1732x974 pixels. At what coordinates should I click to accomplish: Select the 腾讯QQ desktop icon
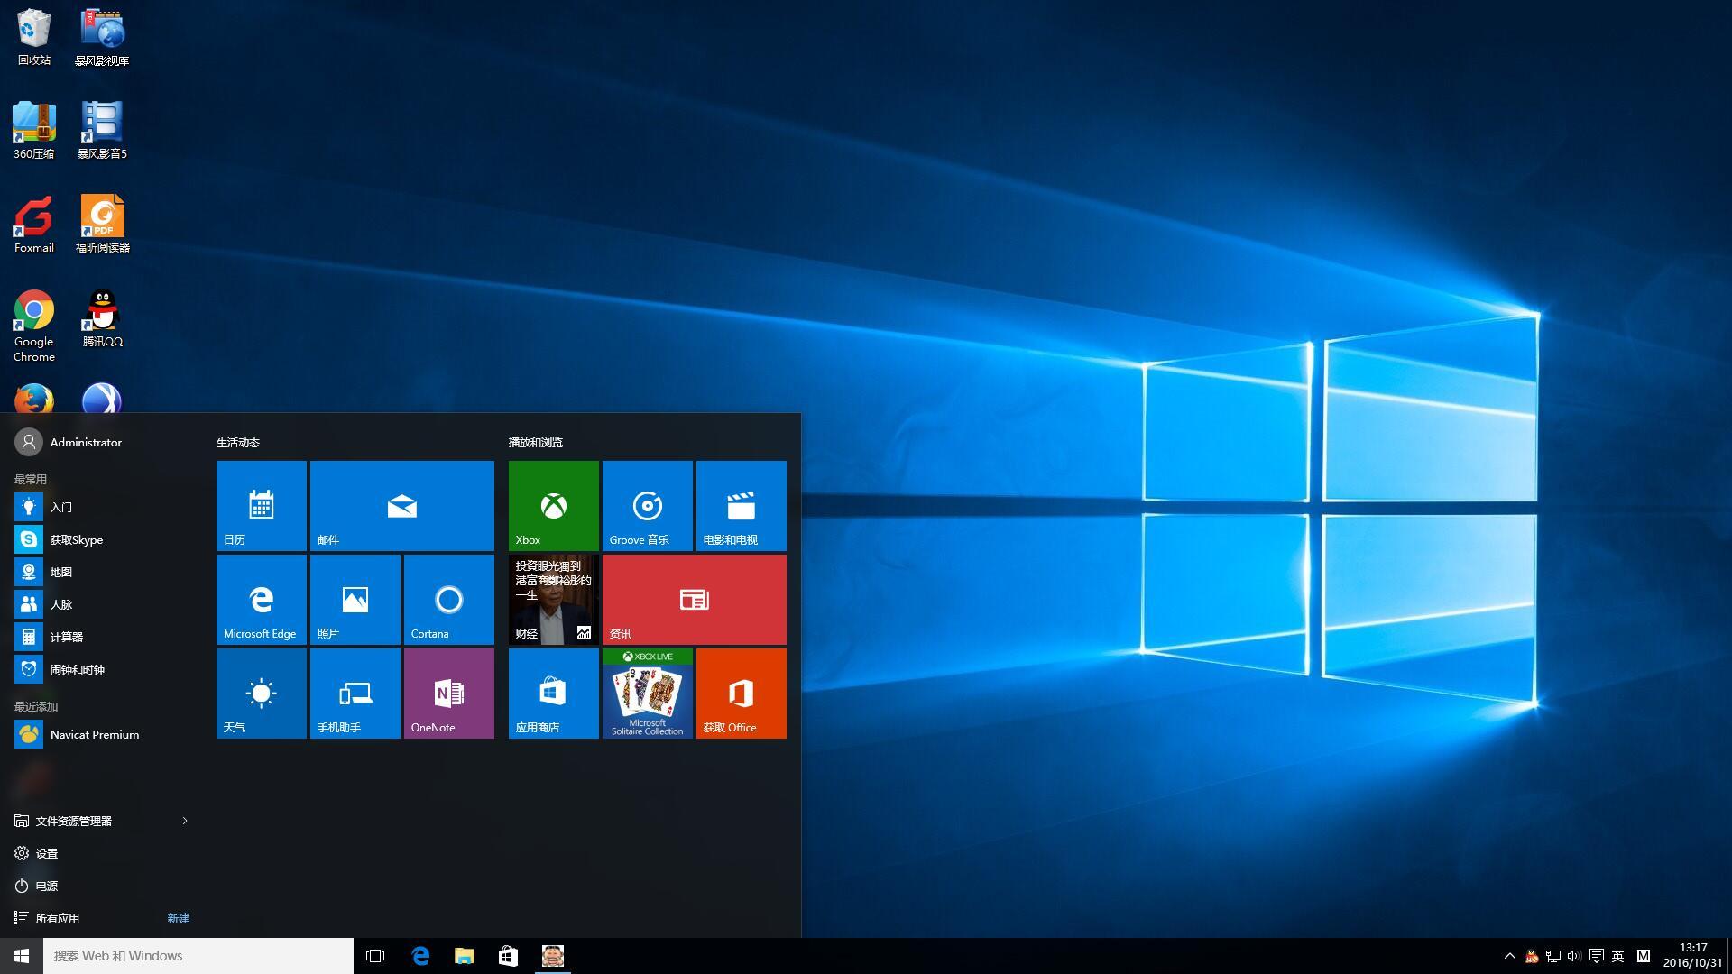102,318
